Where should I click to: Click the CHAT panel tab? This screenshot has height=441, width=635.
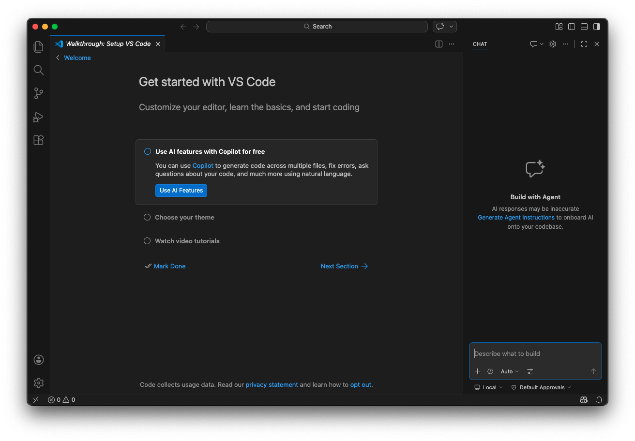(480, 44)
